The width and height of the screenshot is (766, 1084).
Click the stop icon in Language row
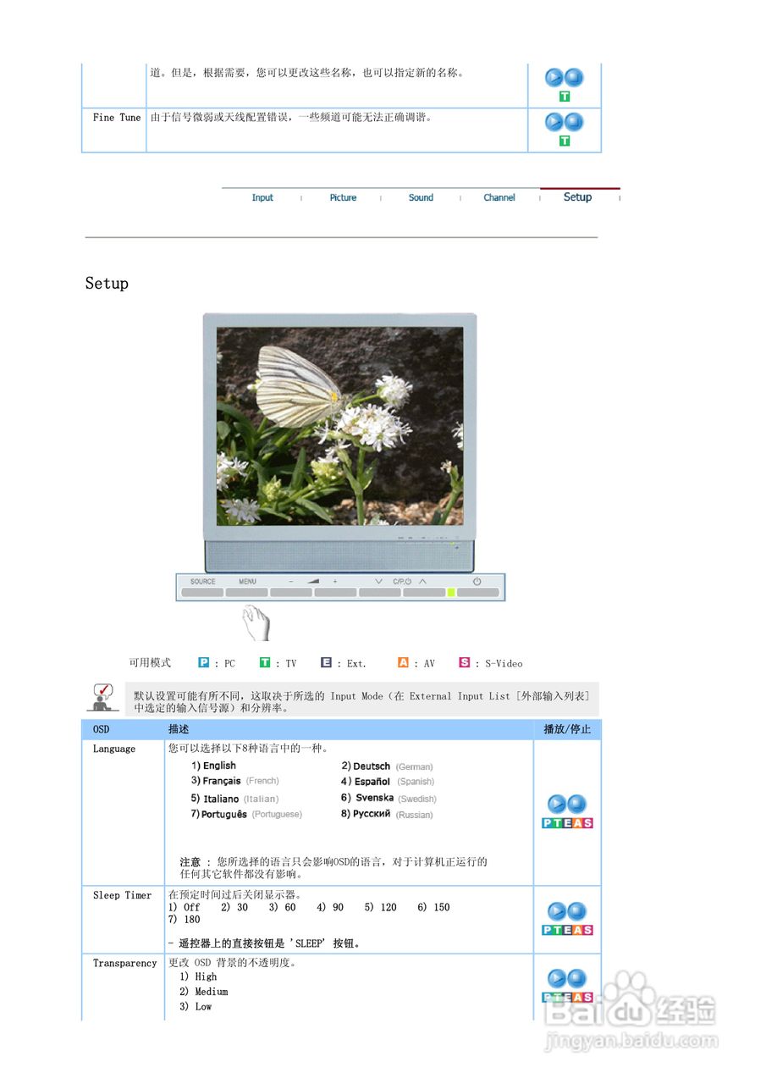577,804
